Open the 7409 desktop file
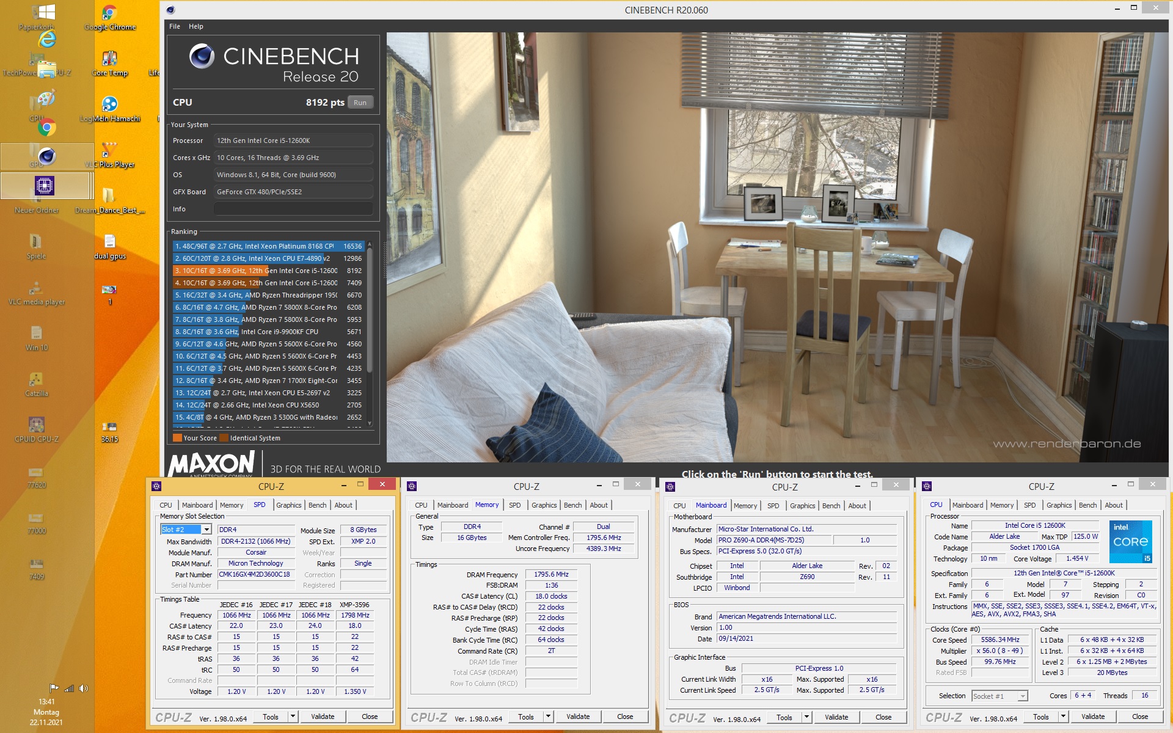The image size is (1173, 733). coord(37,569)
